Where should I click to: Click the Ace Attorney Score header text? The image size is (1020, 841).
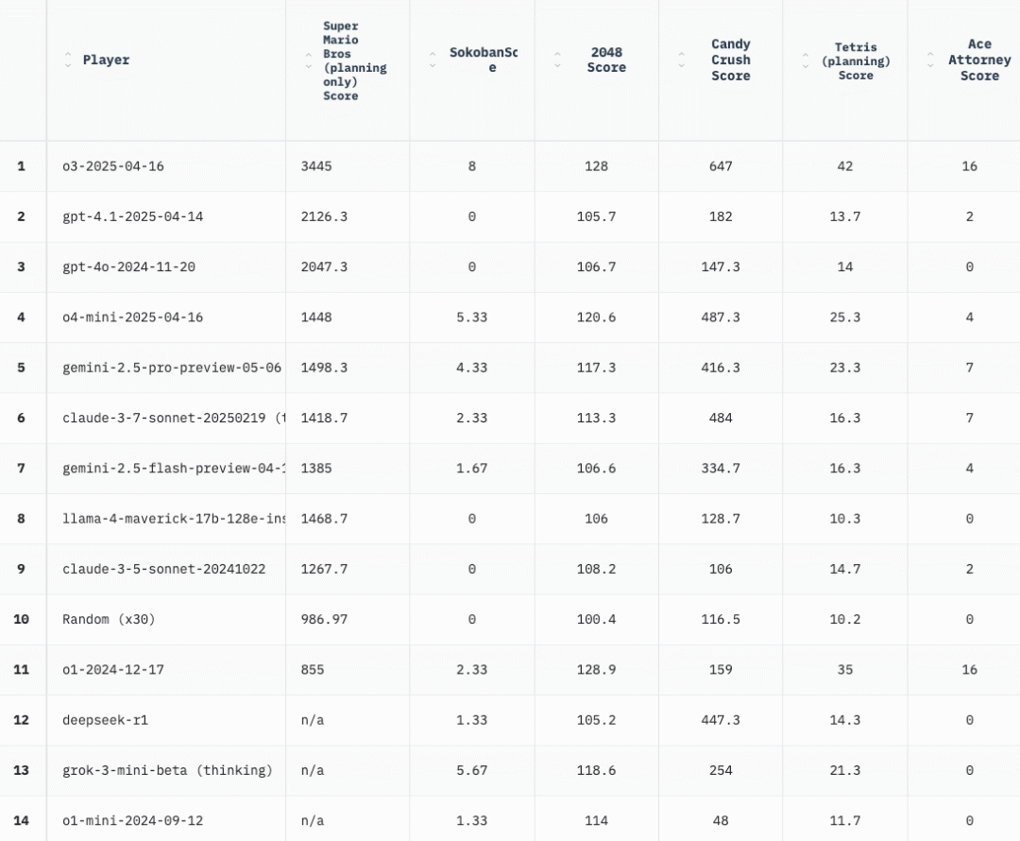979,60
